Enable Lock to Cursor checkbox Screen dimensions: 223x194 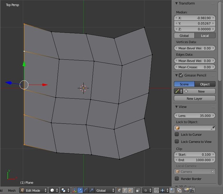pos(177,135)
